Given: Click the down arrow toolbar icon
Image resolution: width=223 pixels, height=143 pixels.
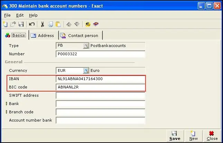Looking at the screenshot, I should [x=77, y=24].
